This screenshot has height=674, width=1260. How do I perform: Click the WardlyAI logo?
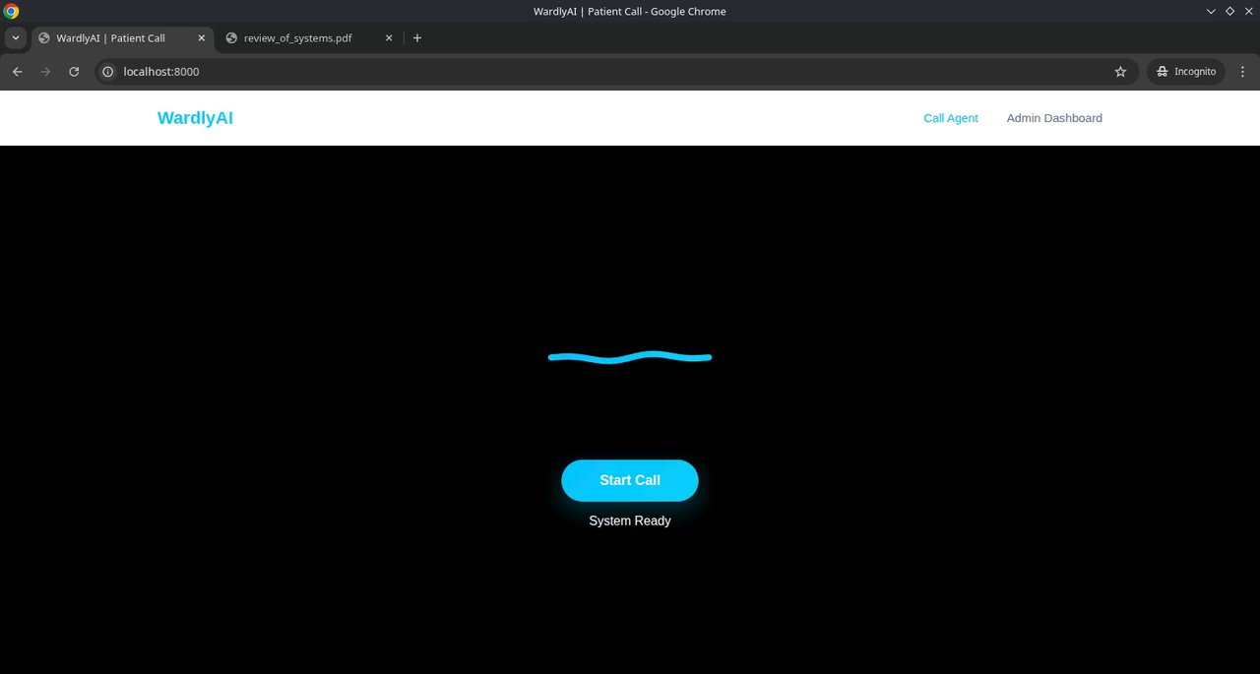[x=195, y=118]
